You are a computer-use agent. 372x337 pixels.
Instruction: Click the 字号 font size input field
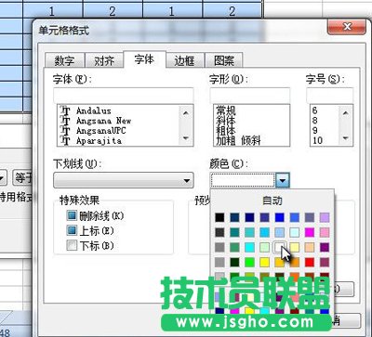(329, 96)
